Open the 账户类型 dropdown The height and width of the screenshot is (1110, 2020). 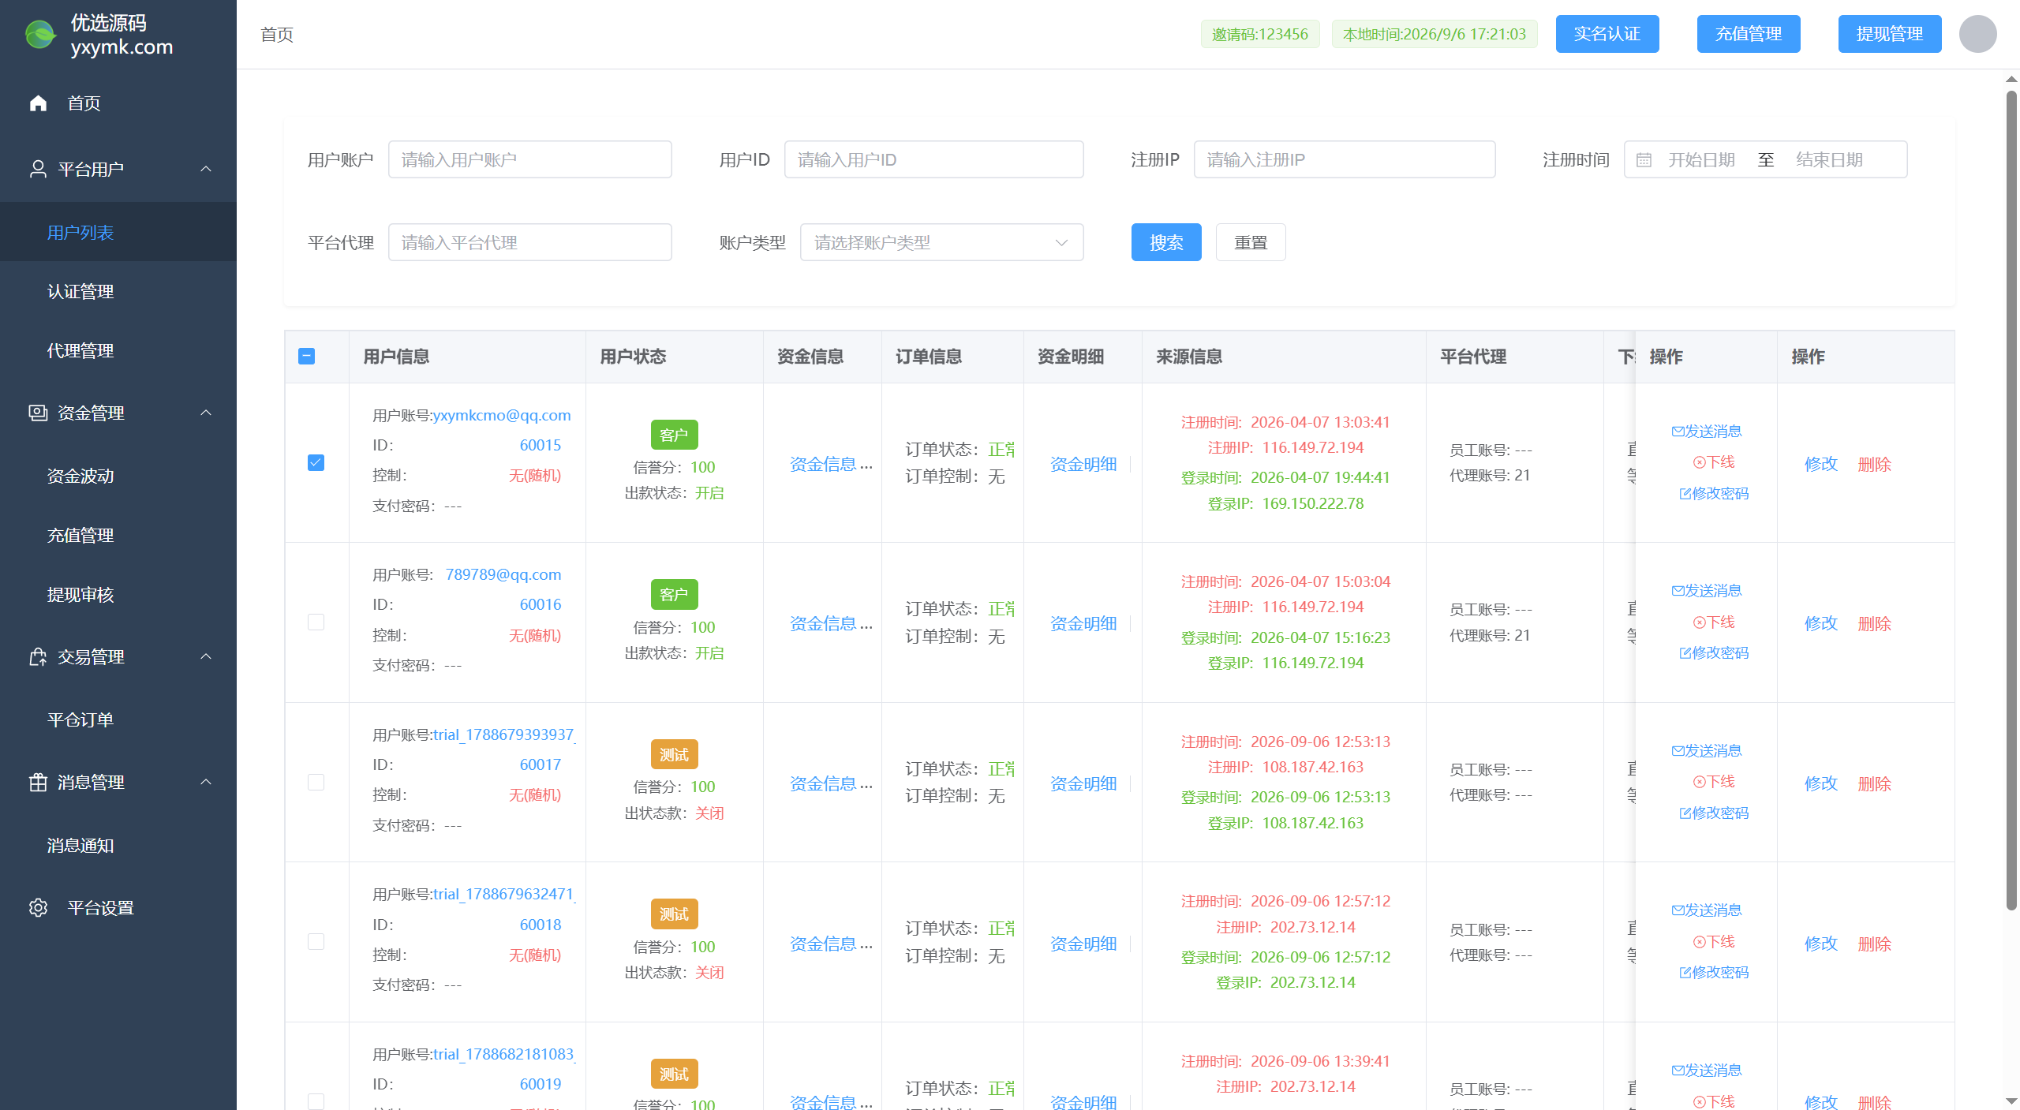coord(941,242)
